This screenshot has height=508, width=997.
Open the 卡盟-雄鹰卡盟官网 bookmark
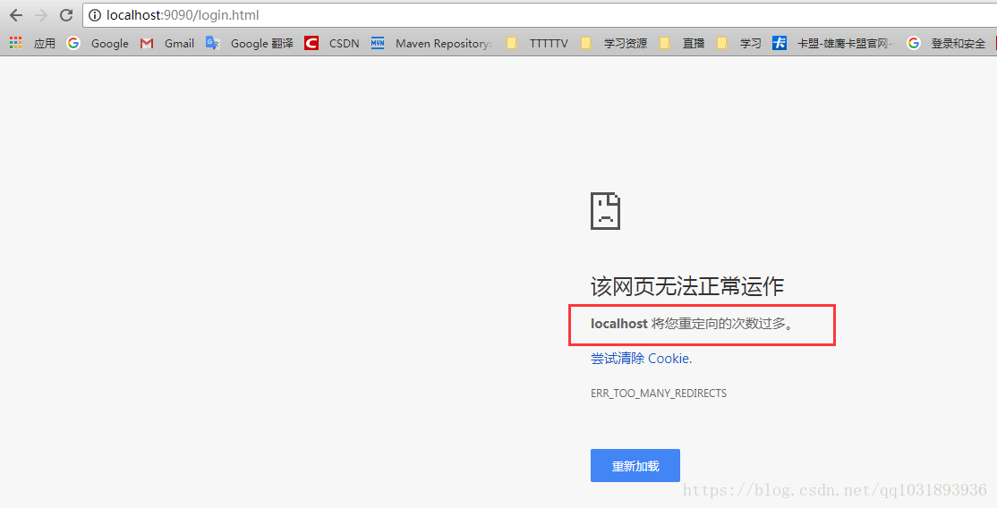[846, 43]
